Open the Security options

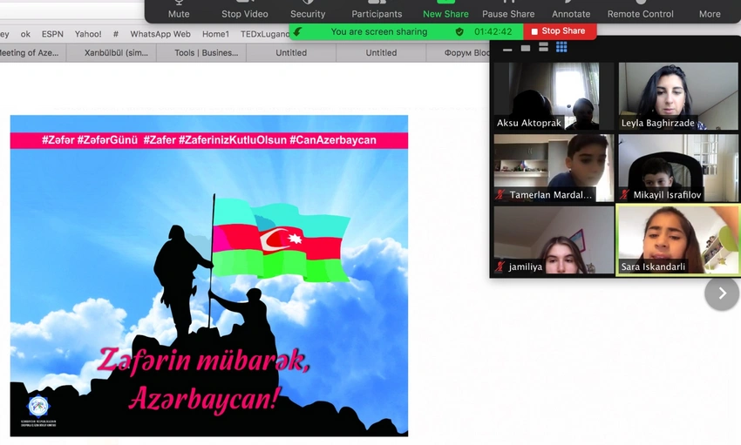(x=308, y=10)
